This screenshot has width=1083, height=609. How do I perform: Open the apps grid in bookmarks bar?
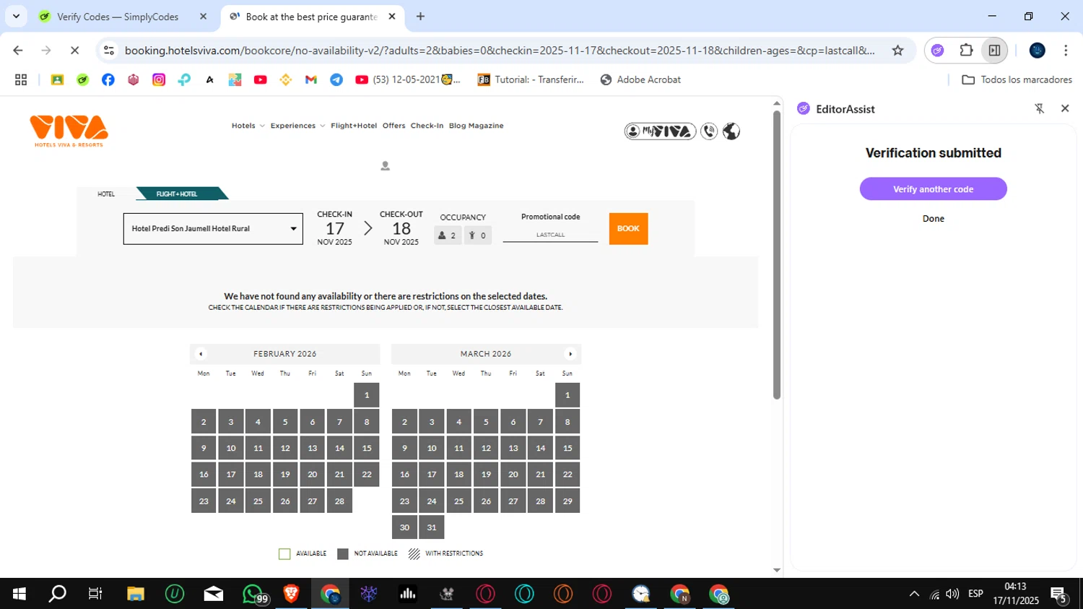click(x=21, y=79)
